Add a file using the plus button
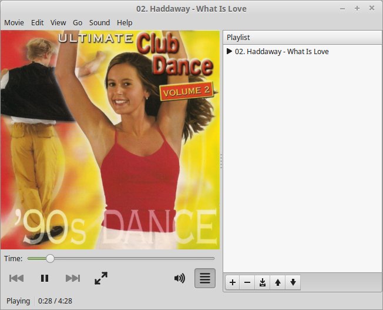The width and height of the screenshot is (383, 310). coord(233,282)
